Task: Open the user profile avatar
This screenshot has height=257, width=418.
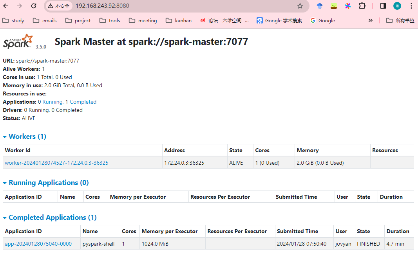Action: click(397, 6)
